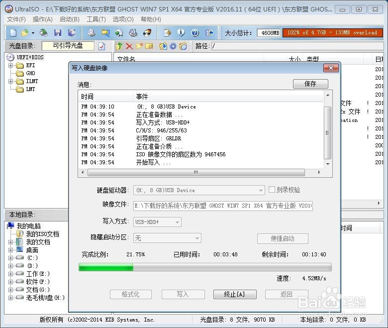Click the New file toolbar icon
Viewport: 388px width, 328px height.
(x=13, y=33)
